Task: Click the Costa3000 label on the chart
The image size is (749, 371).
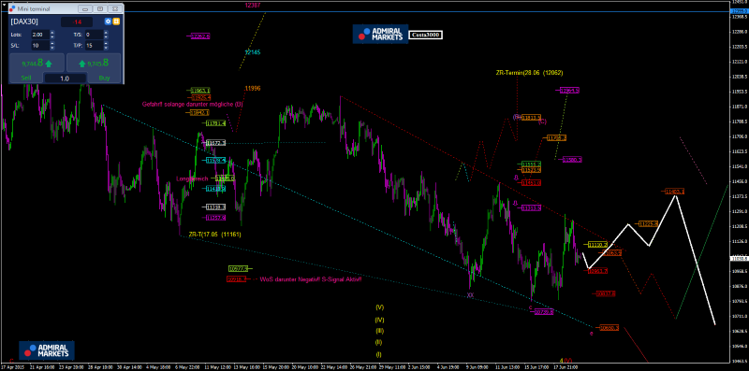Action: (426, 35)
